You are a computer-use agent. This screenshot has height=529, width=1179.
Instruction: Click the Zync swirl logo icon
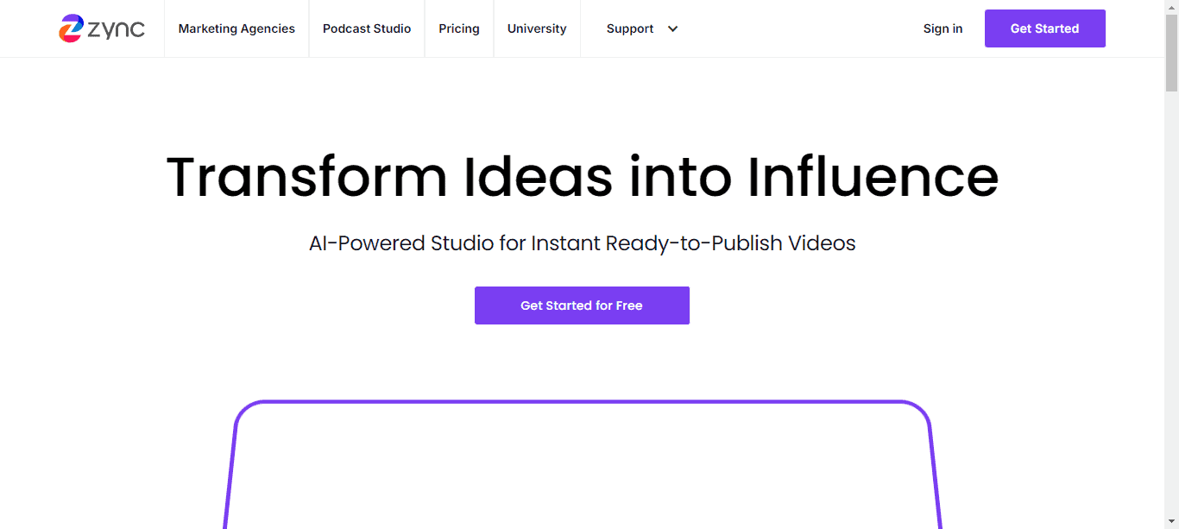click(x=71, y=28)
